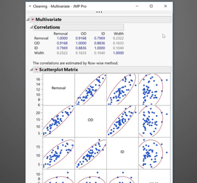
Task: Click the ID vs Width scatterplot, third row
Action: point(154,153)
